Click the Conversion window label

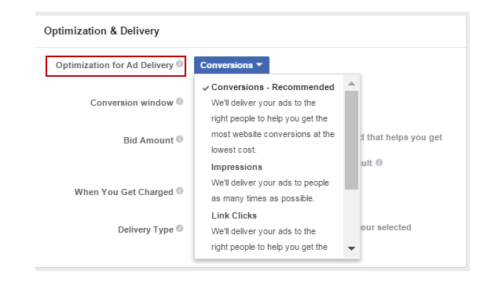[132, 103]
